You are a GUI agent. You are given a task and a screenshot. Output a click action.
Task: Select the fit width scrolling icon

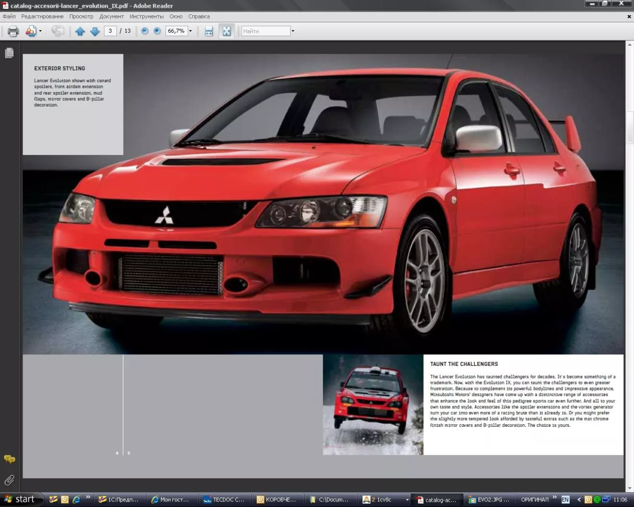(x=208, y=31)
